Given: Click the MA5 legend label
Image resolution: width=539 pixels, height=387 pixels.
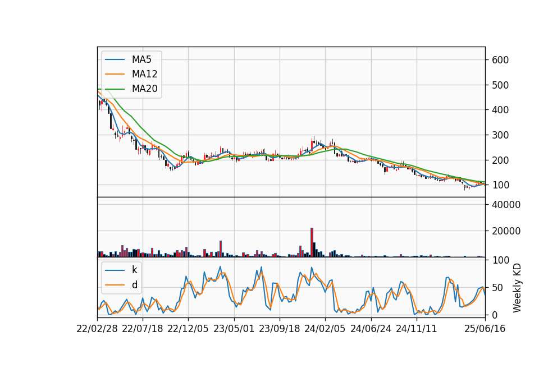Looking at the screenshot, I should [141, 59].
